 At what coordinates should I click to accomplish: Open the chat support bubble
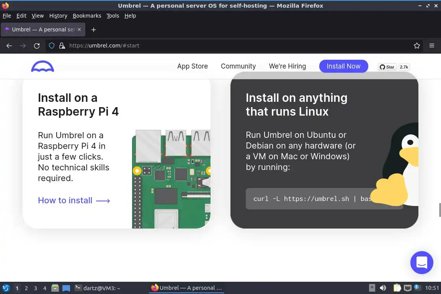[x=421, y=263]
